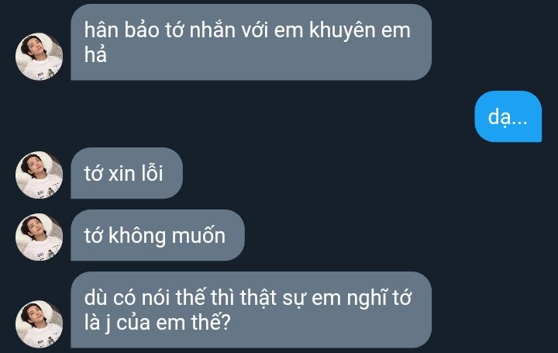
Task: Click the word 'nhắn' in top message
Action: click(212, 29)
